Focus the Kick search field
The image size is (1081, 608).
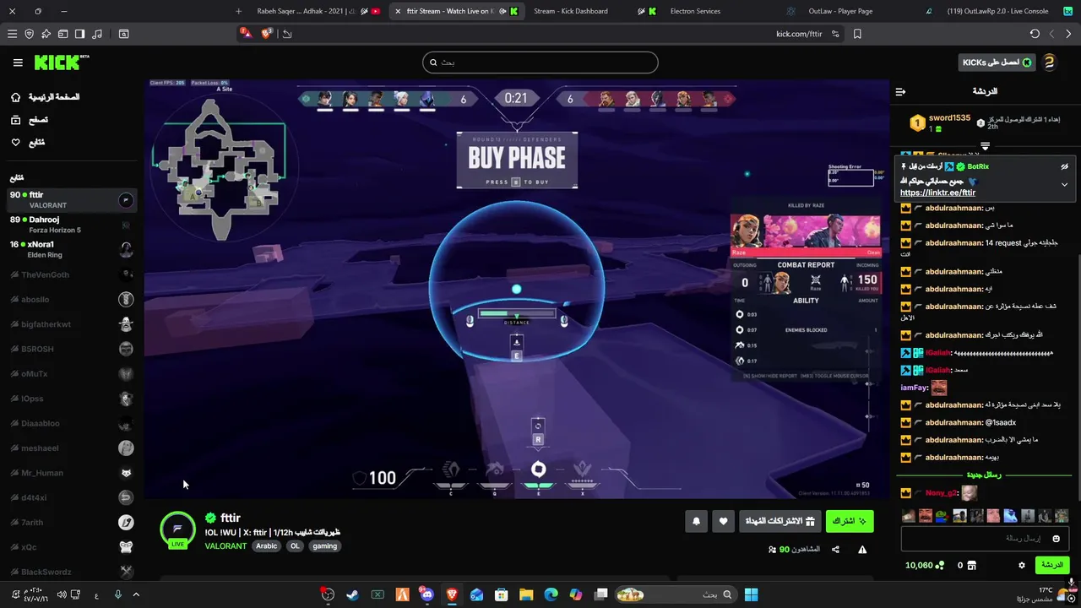point(540,62)
